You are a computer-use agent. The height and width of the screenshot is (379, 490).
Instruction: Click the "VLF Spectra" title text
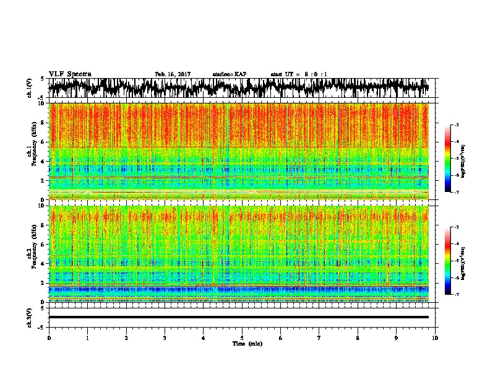click(x=70, y=74)
